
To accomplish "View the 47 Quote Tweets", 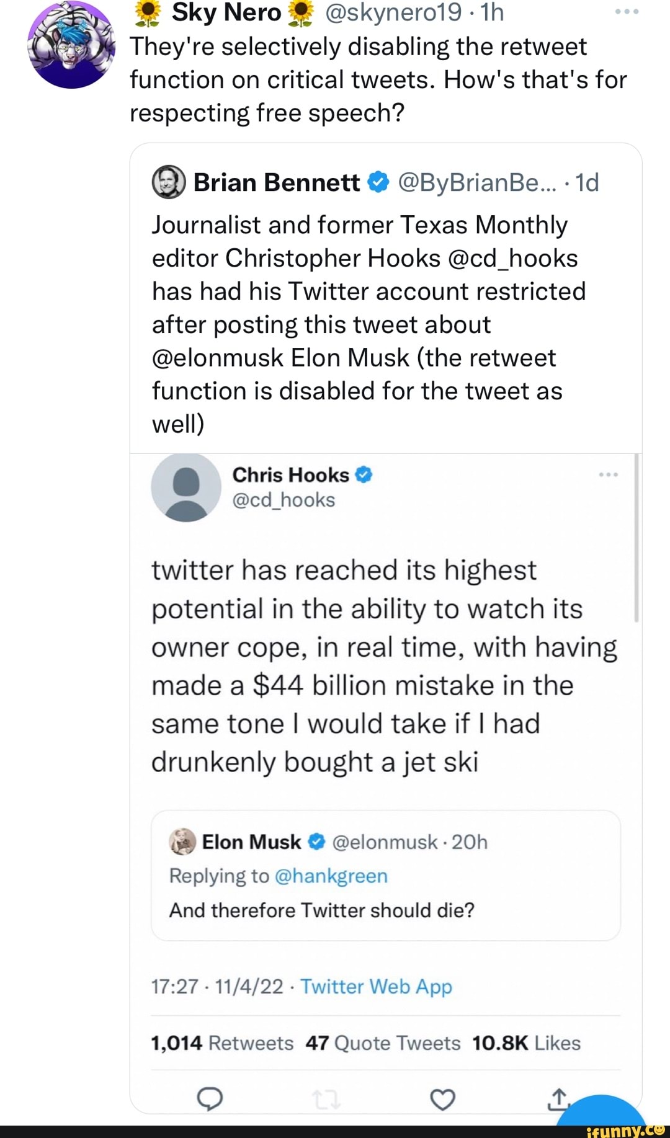I will (383, 1043).
